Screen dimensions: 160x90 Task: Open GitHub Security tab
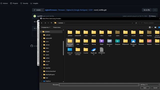pyautogui.click(x=24, y=3)
